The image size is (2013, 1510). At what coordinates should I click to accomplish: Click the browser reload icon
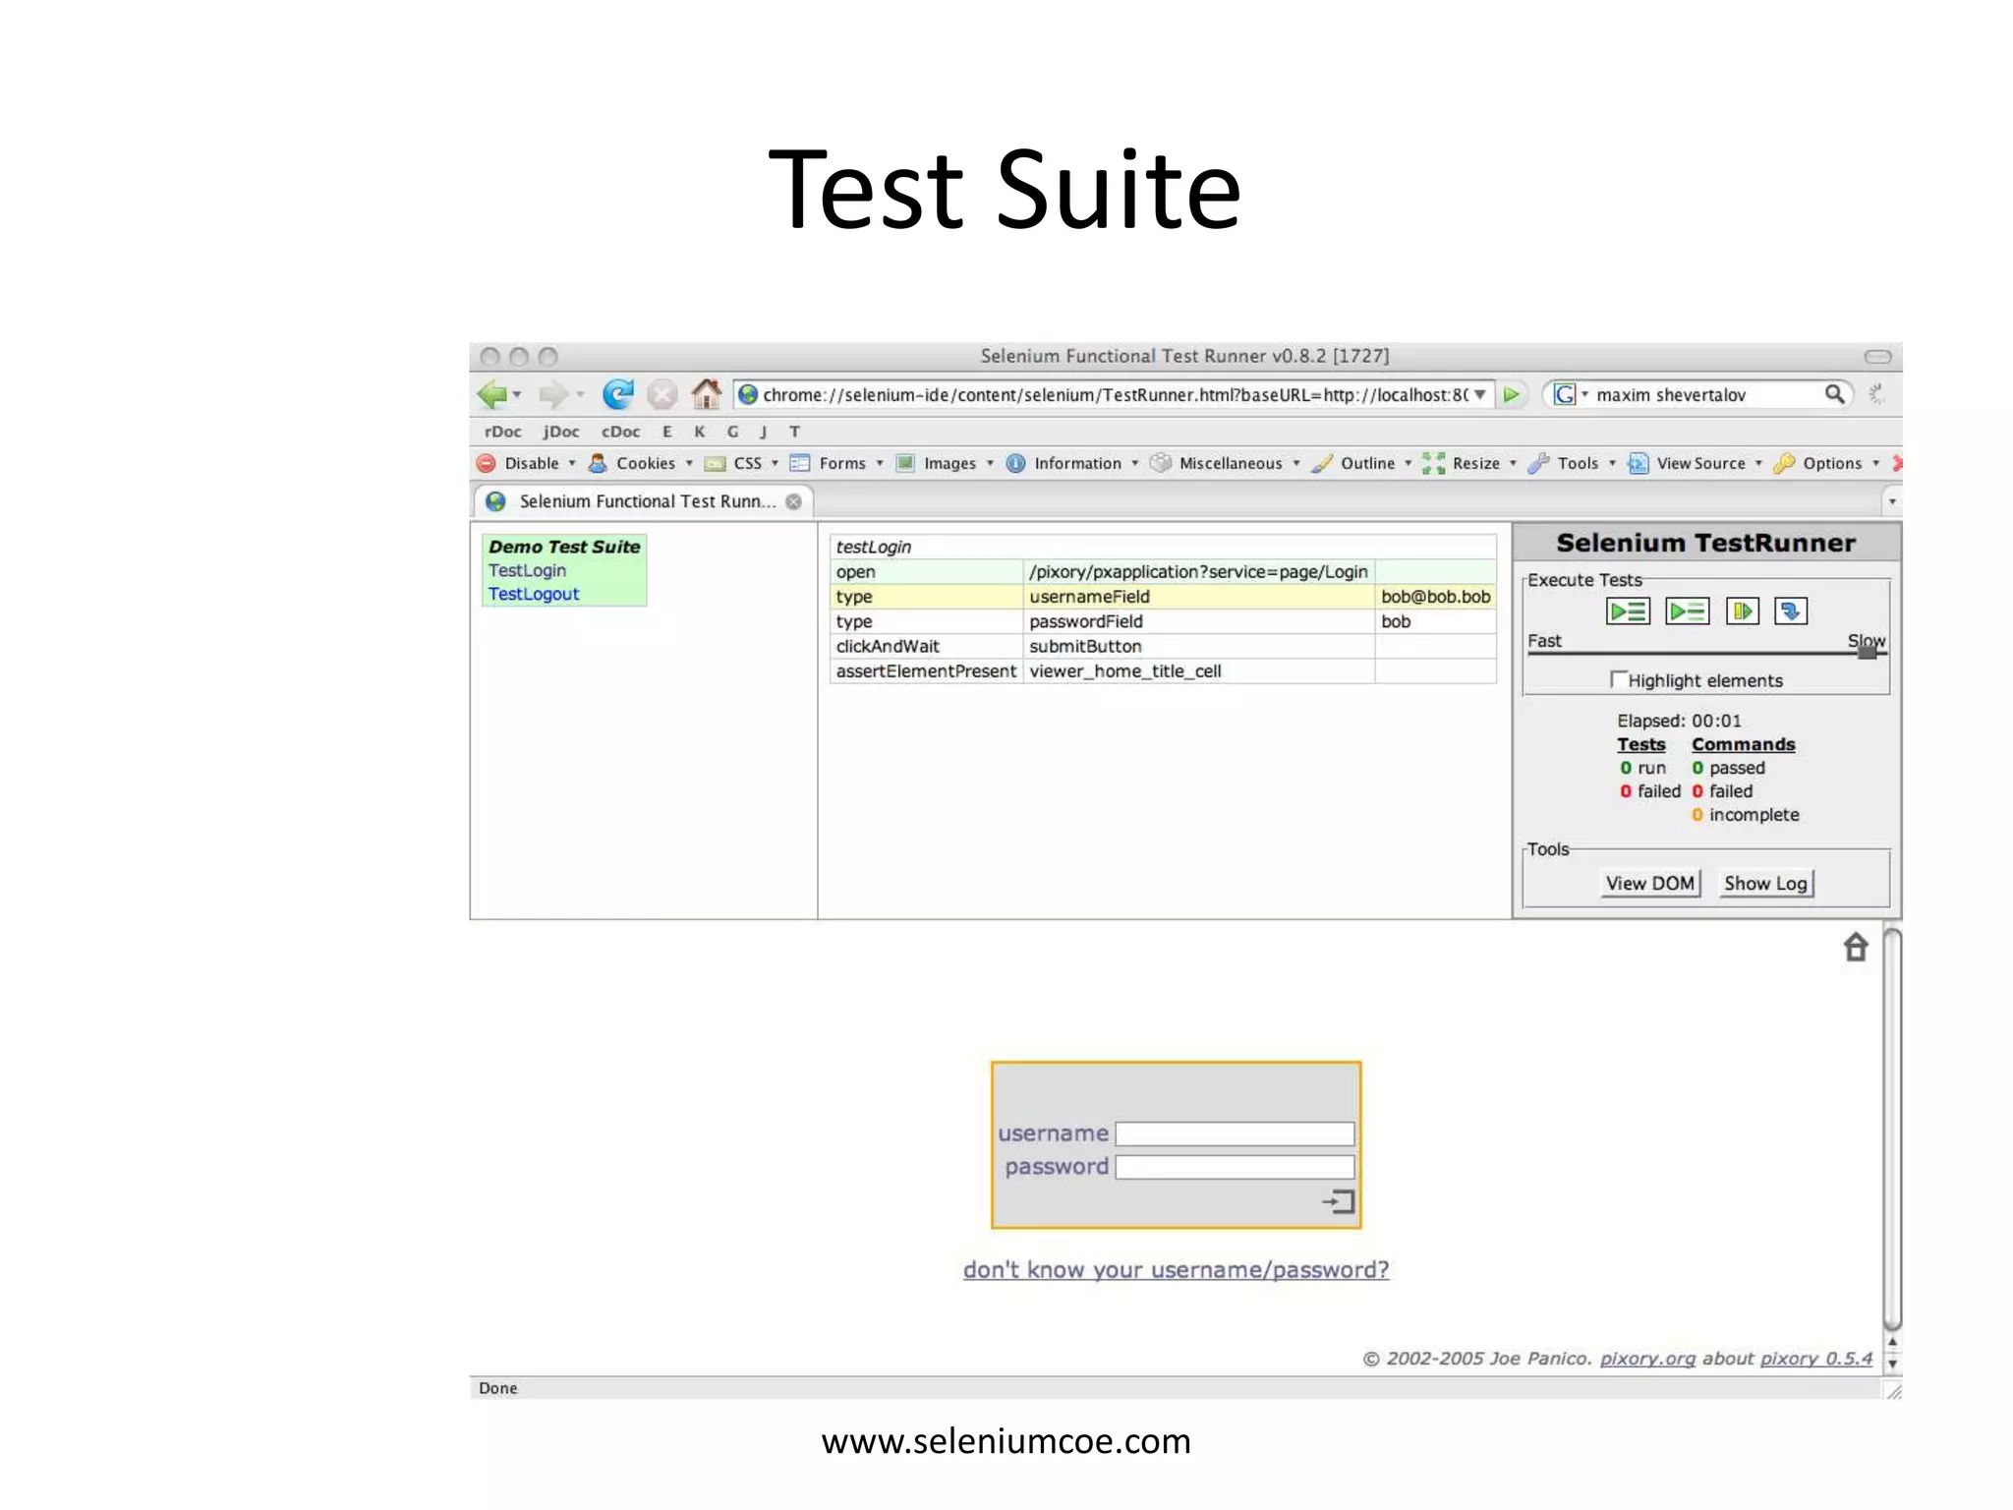pyautogui.click(x=617, y=394)
